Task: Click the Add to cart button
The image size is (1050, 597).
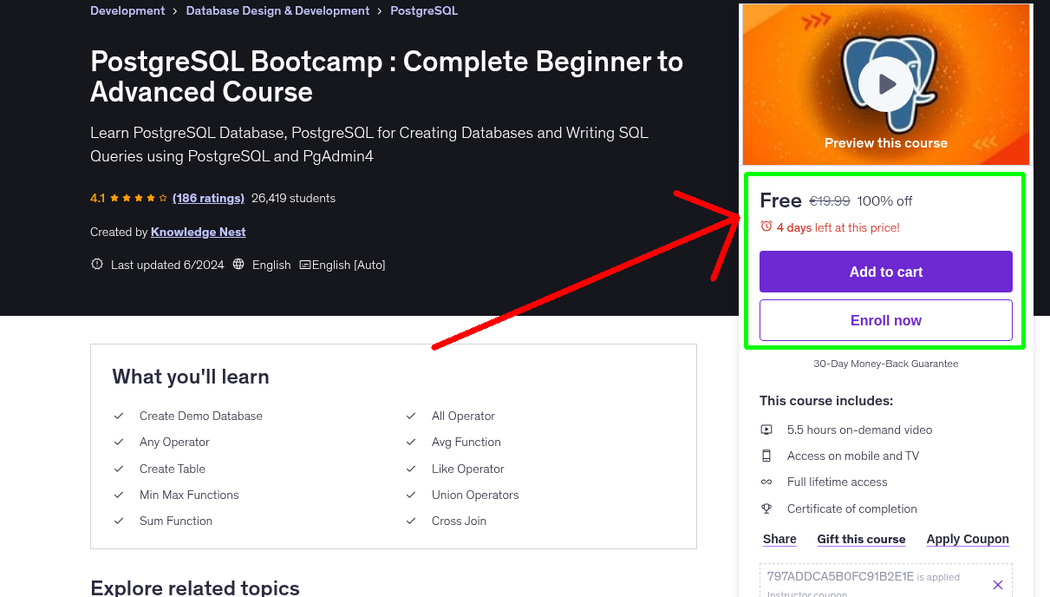Action: tap(886, 272)
